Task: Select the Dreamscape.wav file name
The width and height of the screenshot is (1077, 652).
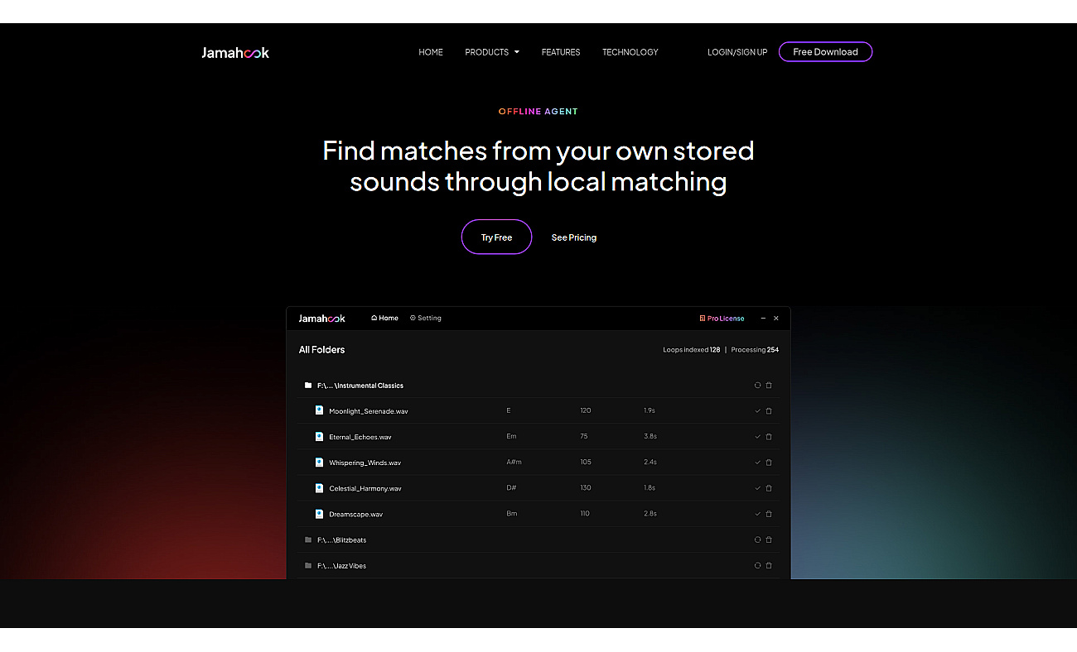Action: point(356,514)
